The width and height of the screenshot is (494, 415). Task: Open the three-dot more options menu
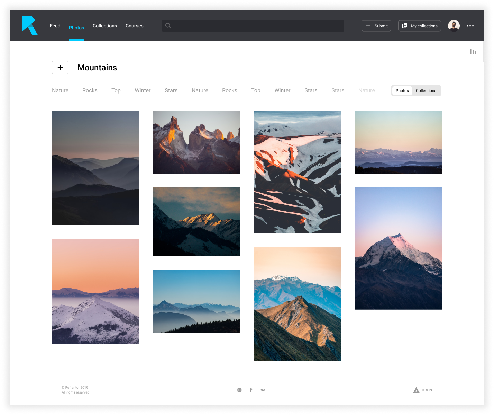tap(470, 26)
